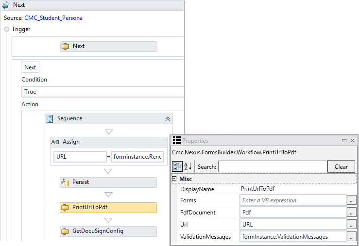Edit the Condition field containing True
Viewport: 359px width, 246px height.
(103, 92)
